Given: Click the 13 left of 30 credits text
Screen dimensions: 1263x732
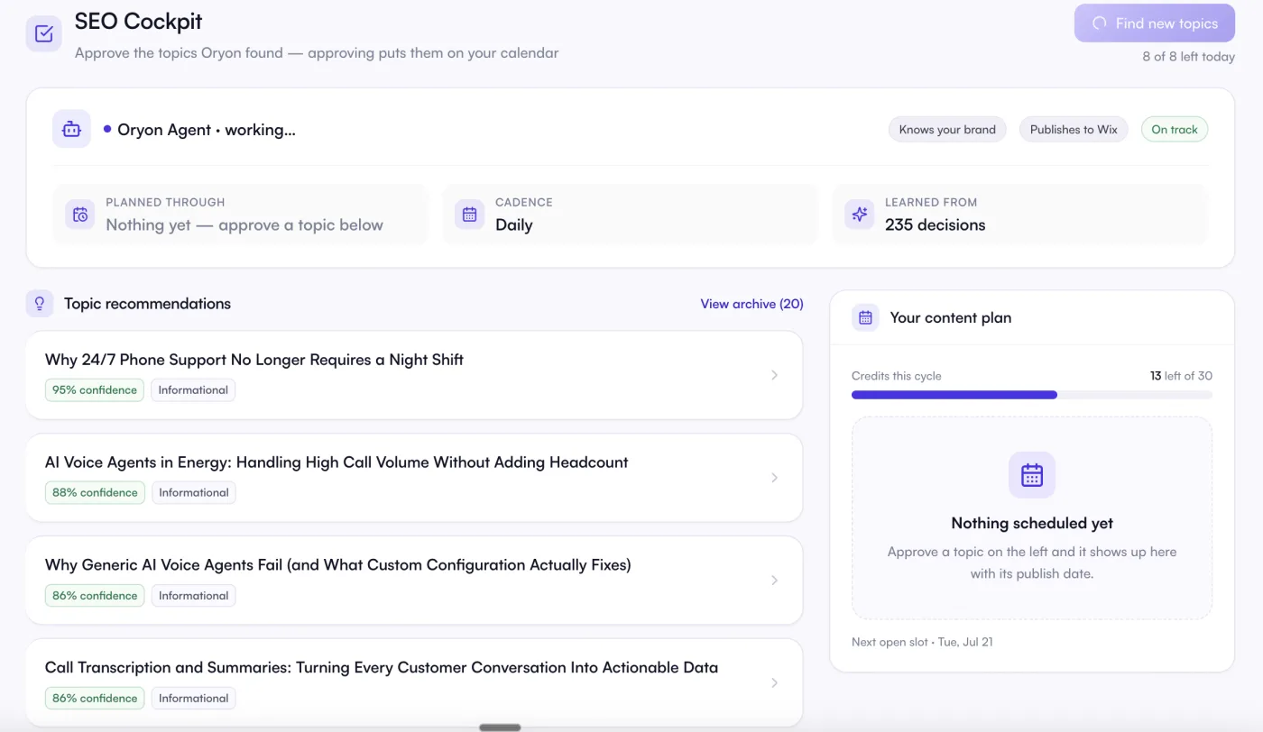Looking at the screenshot, I should click(1181, 376).
